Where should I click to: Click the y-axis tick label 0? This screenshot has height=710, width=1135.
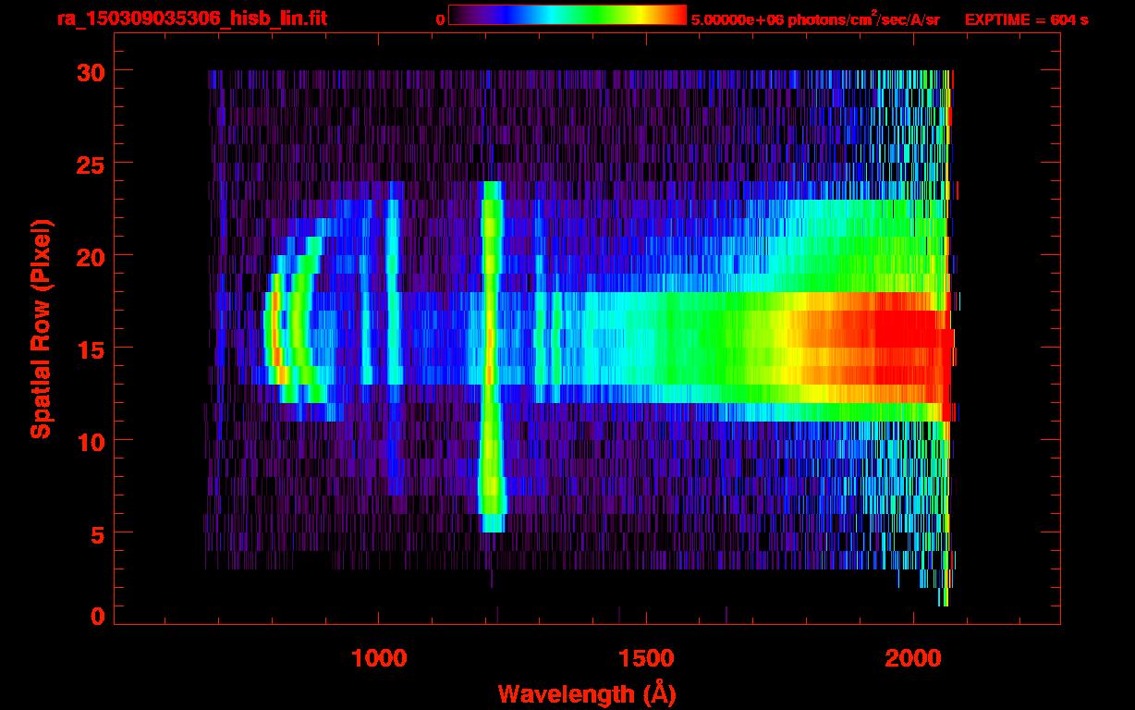96,616
